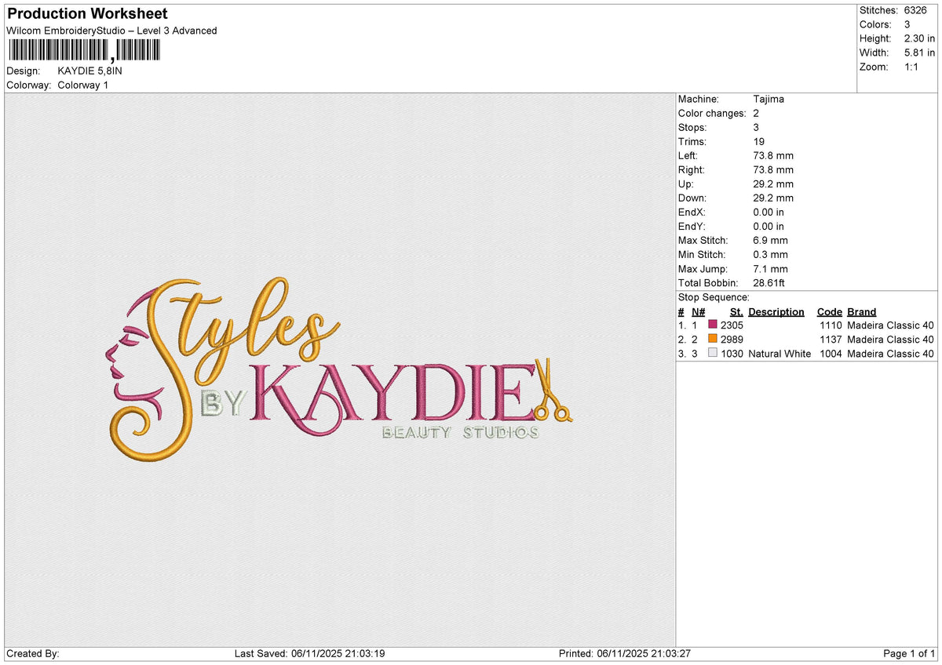Click the orange 2989 thread color swatch
942x665 pixels.
(x=713, y=339)
